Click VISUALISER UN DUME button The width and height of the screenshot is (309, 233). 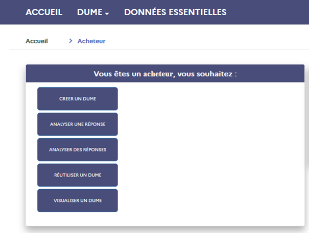click(x=78, y=200)
